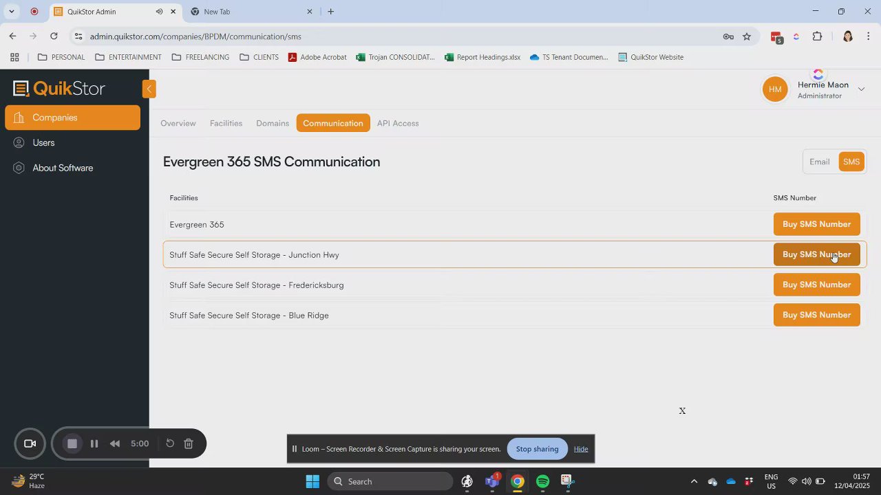
Task: Hide the Loom screen sharing notification
Action: click(x=581, y=449)
